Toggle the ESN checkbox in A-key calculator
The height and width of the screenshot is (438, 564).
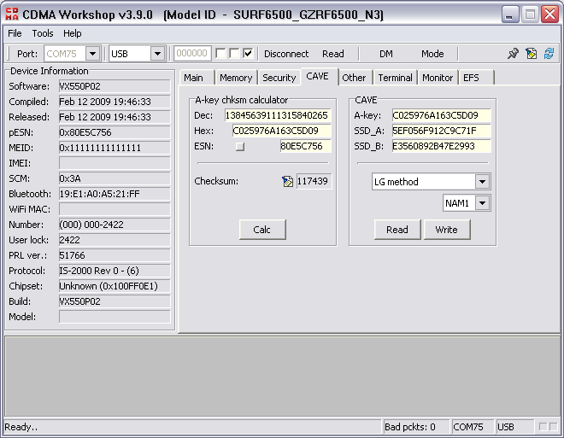[240, 146]
